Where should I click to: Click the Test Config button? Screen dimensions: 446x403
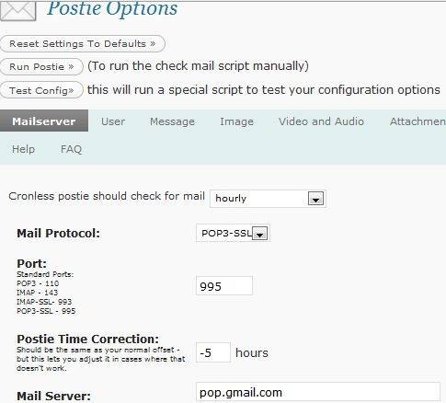[x=41, y=90]
